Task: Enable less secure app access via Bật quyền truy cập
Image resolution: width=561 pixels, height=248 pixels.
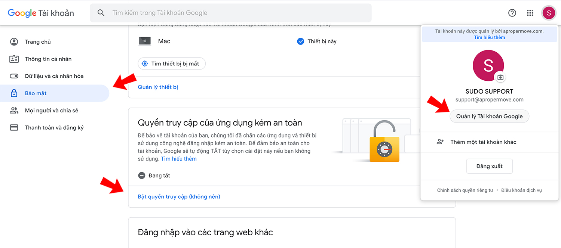Action: (179, 196)
